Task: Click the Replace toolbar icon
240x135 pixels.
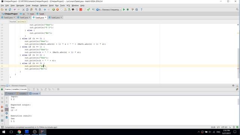Action: 40,9
